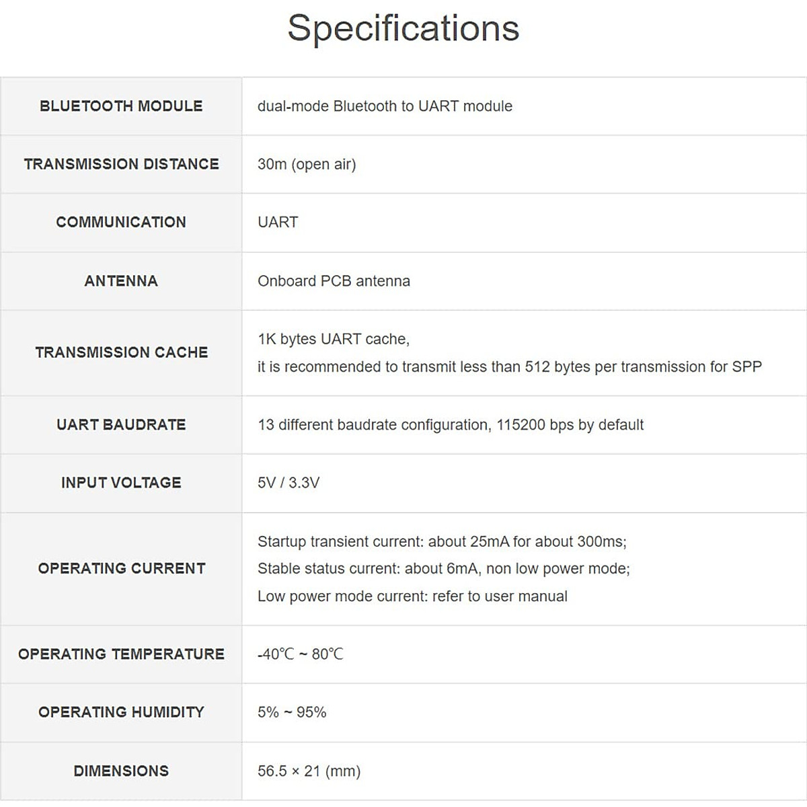Click the ANTENNA row label
Viewport: 807px width, 807px height.
coord(121,281)
